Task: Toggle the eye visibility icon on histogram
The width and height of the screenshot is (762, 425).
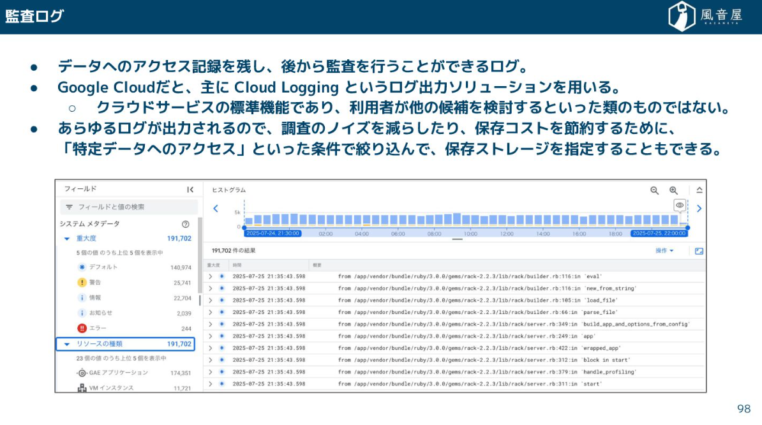Action: point(680,205)
